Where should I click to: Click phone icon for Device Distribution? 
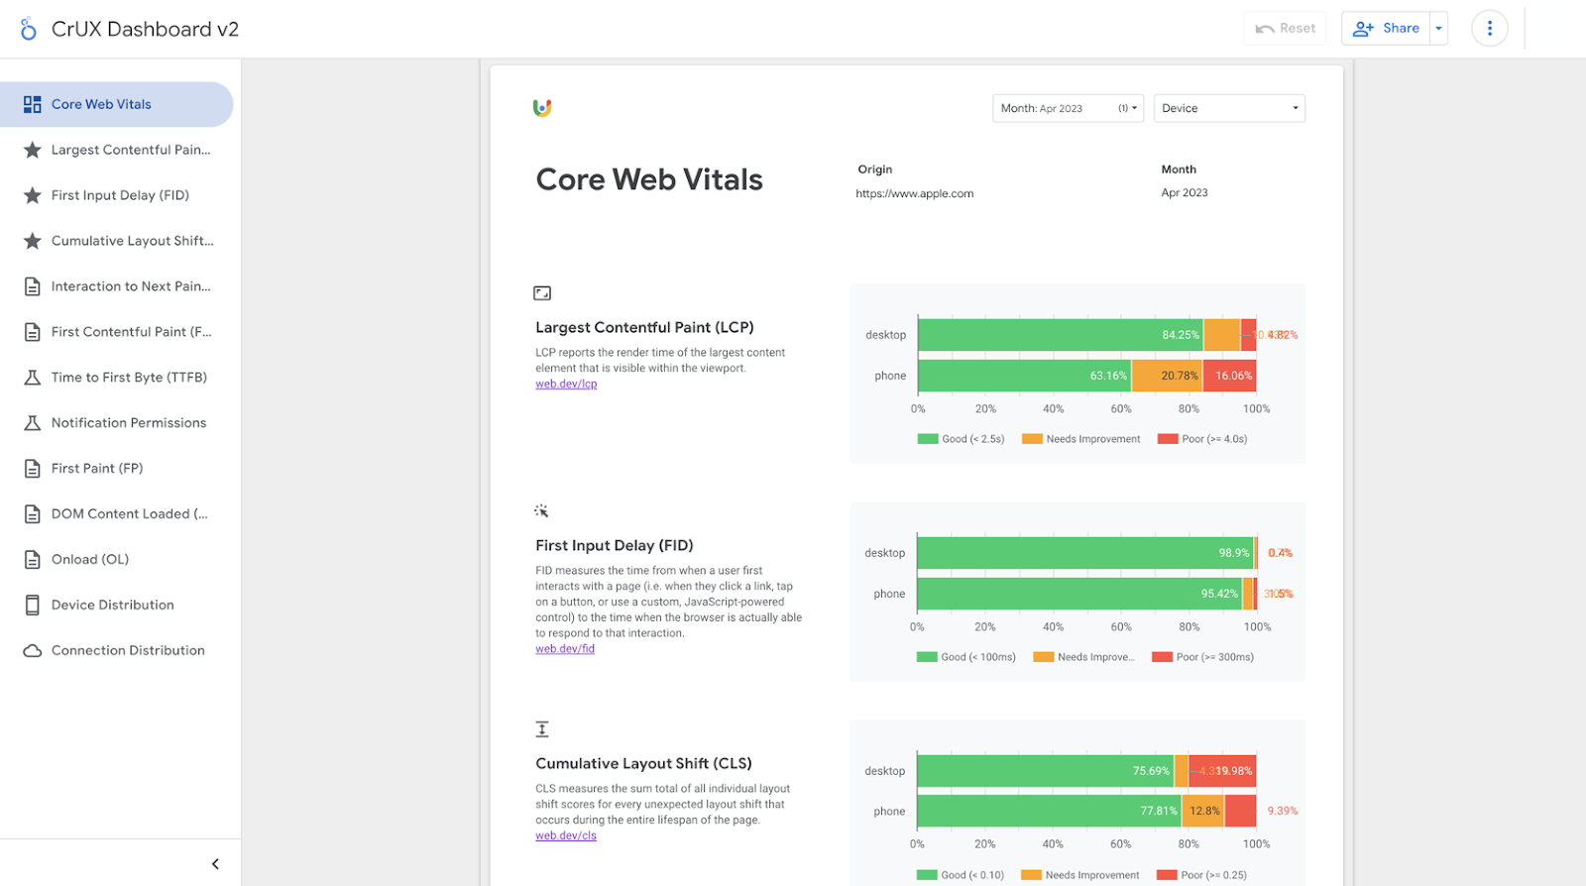tap(33, 605)
